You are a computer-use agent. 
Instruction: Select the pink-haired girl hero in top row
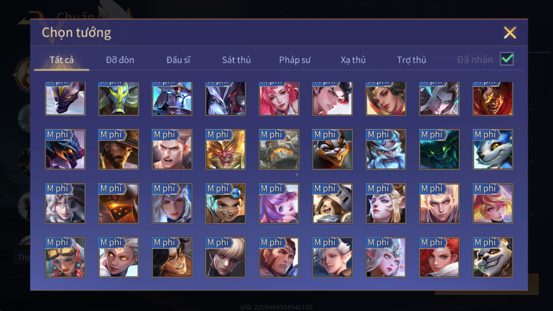pyautogui.click(x=279, y=99)
